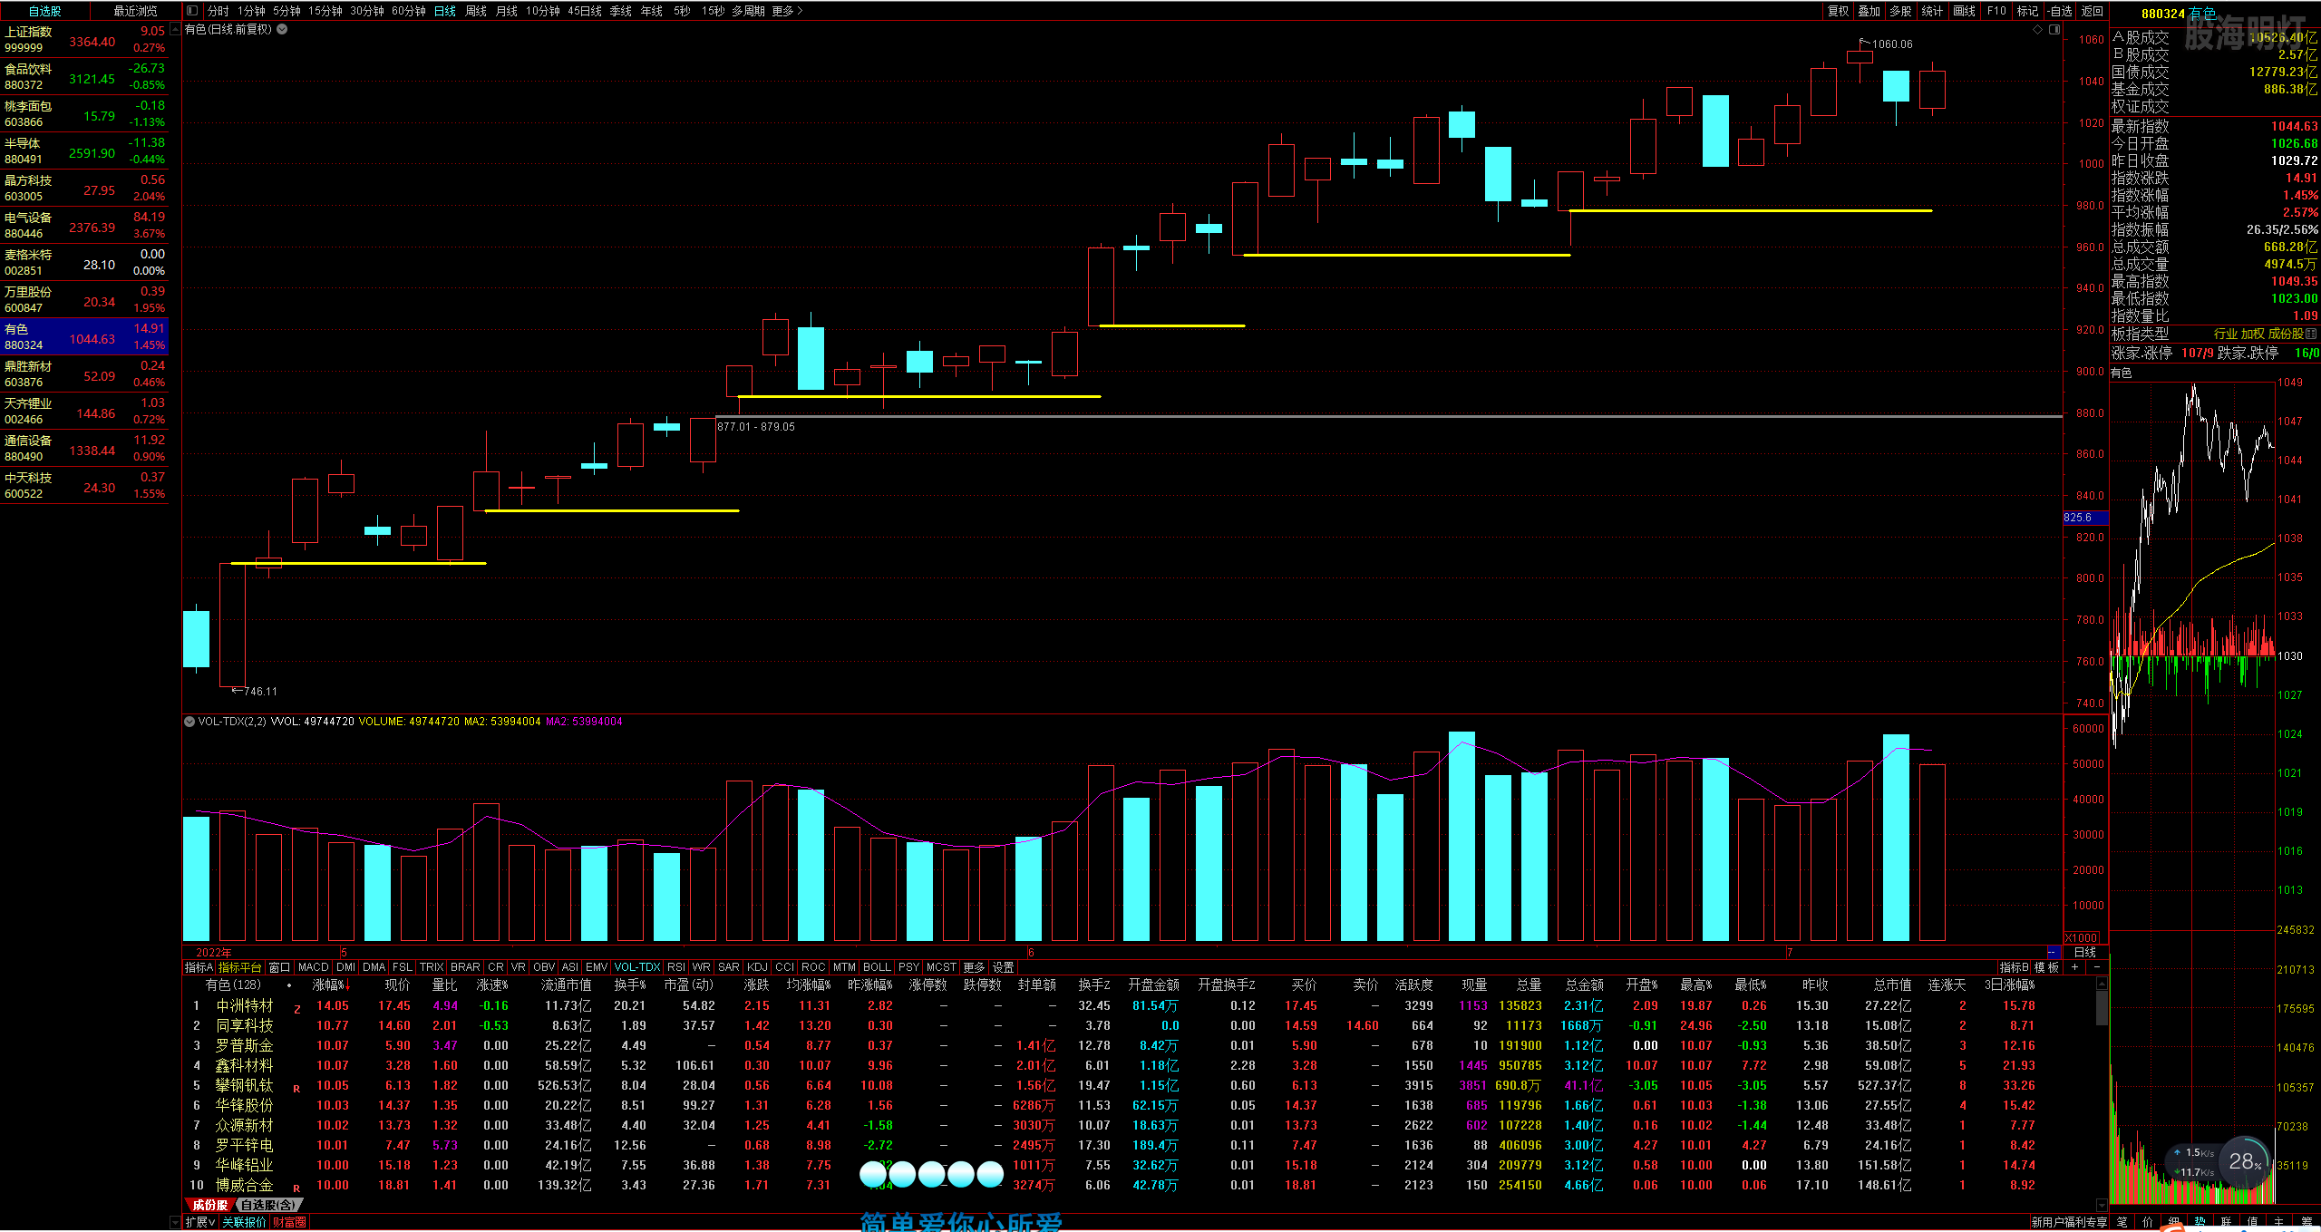
Task: Switch chart period to 5分钟
Action: (x=286, y=11)
